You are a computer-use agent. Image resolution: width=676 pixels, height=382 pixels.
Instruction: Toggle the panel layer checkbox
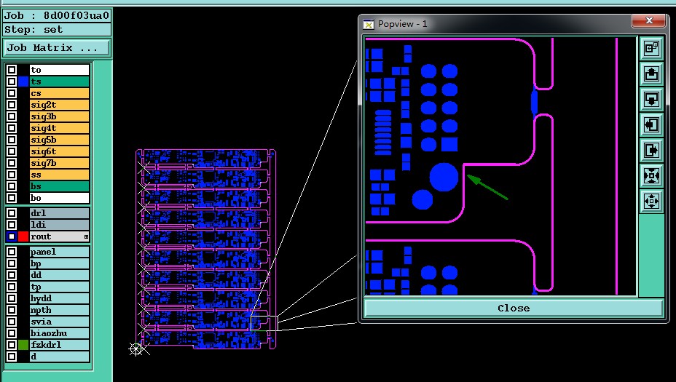coord(12,252)
